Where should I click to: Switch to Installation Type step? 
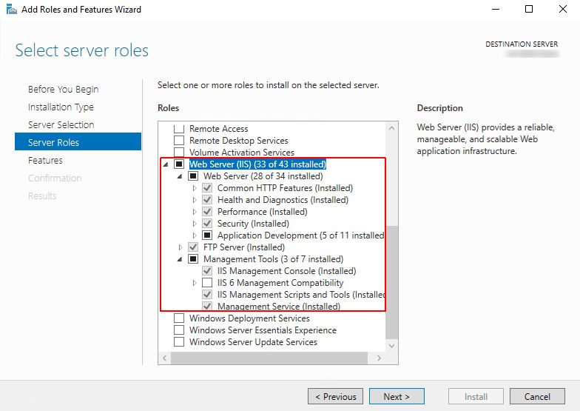(x=61, y=107)
